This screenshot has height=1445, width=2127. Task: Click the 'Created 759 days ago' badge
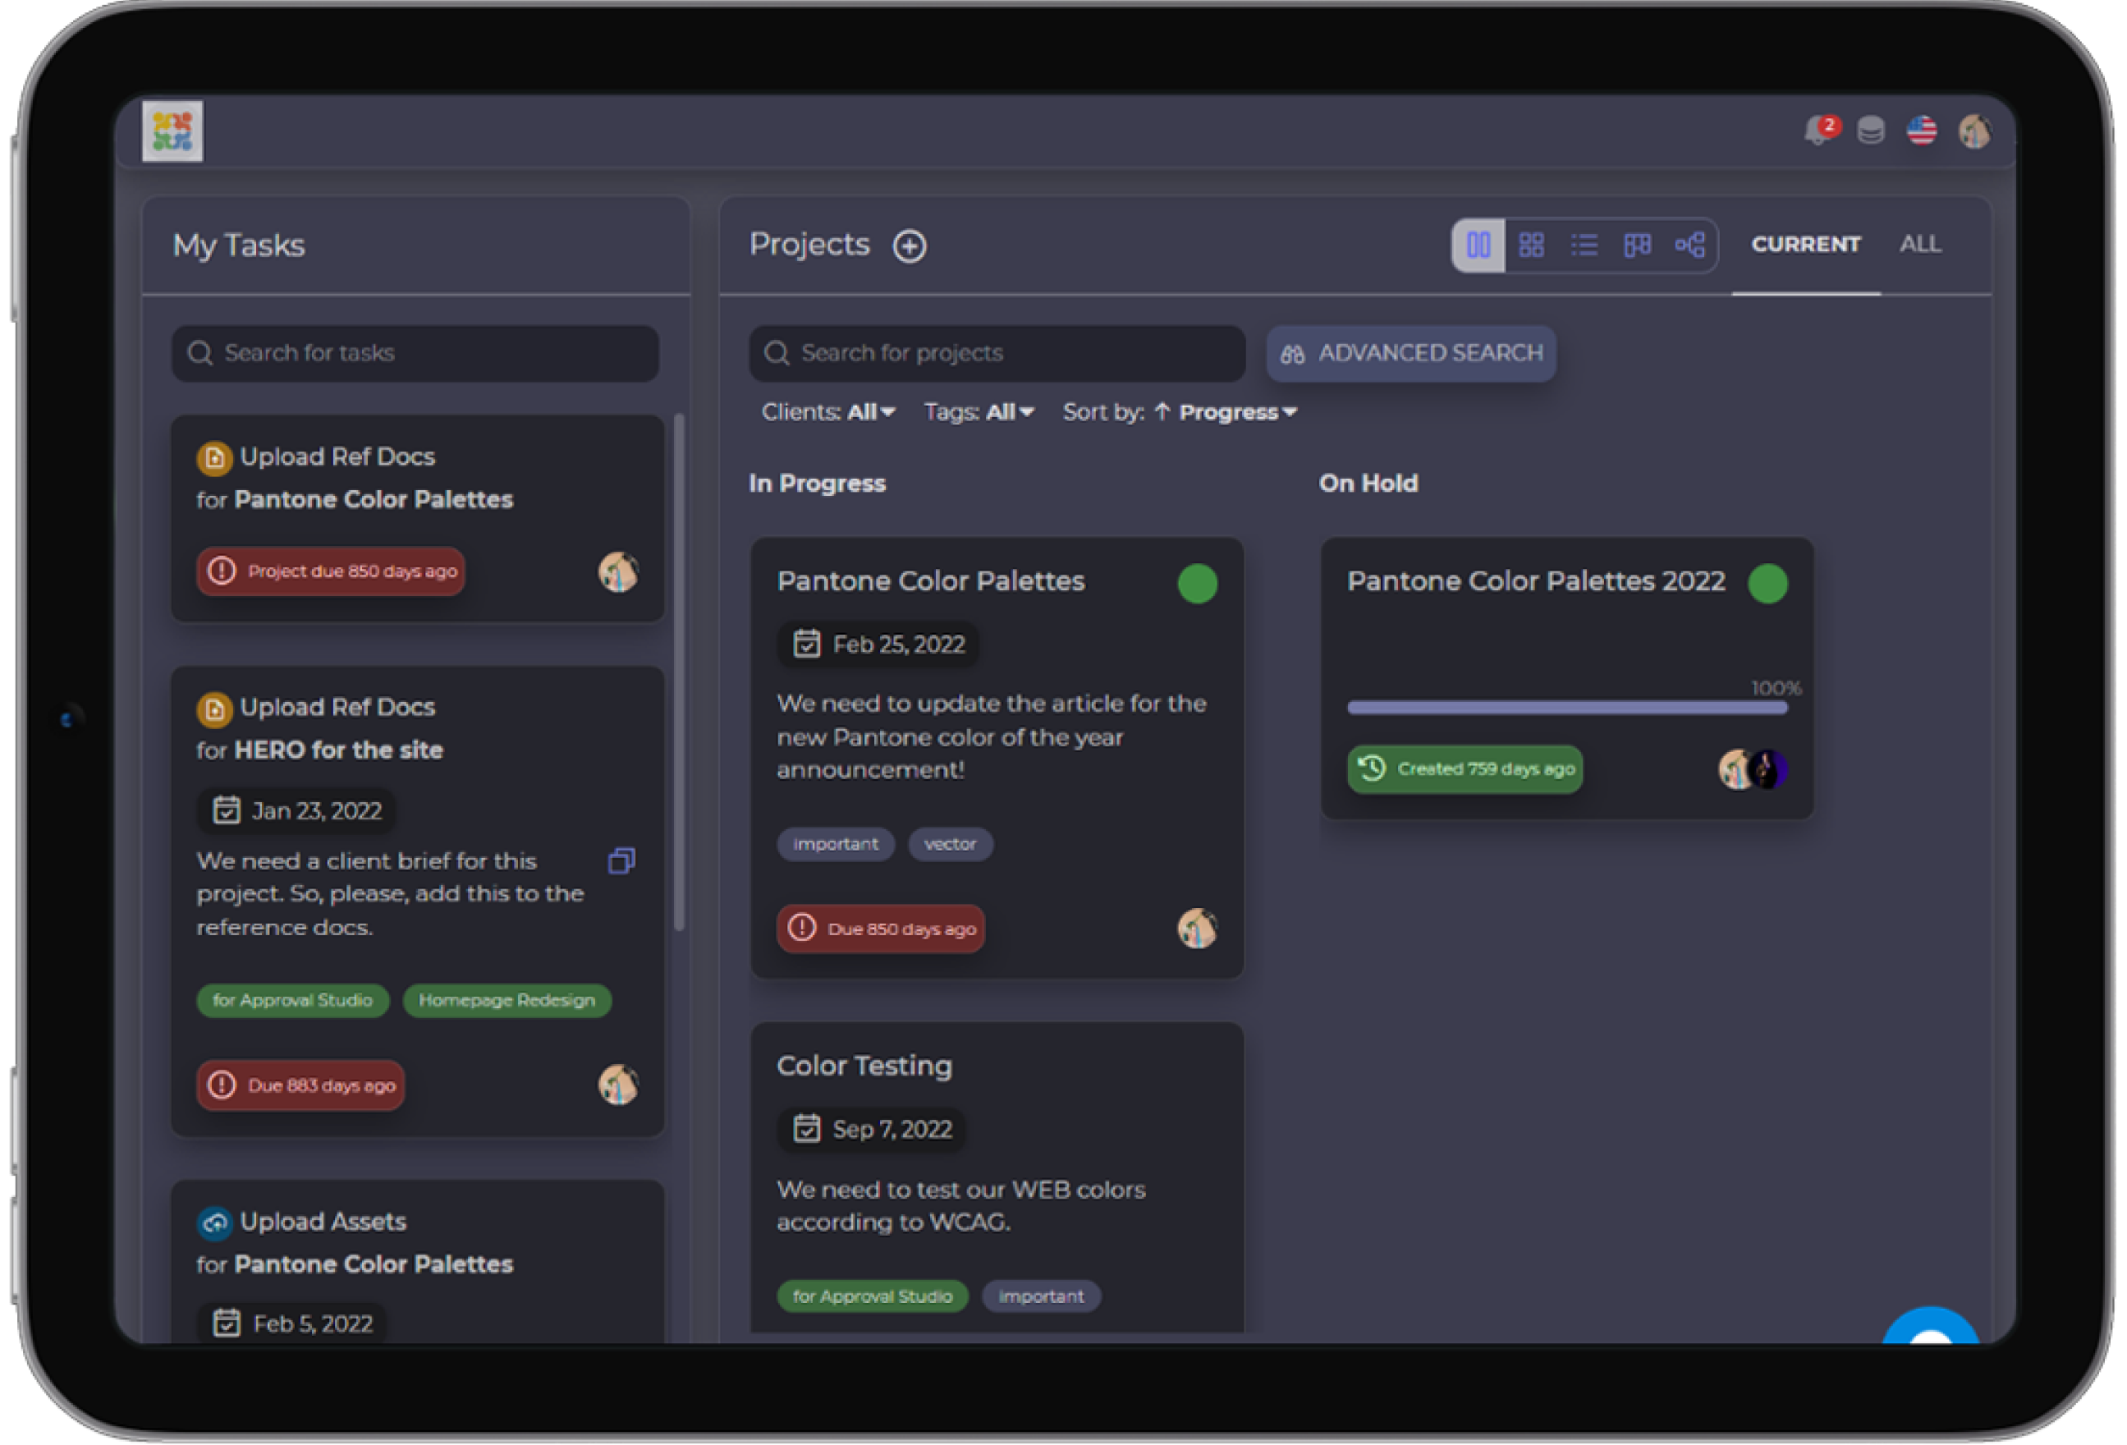tap(1465, 769)
